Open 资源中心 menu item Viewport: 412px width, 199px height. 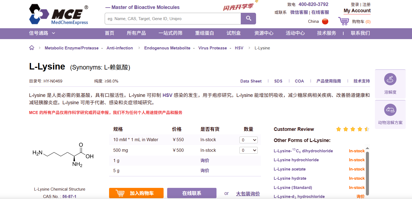click(x=264, y=33)
